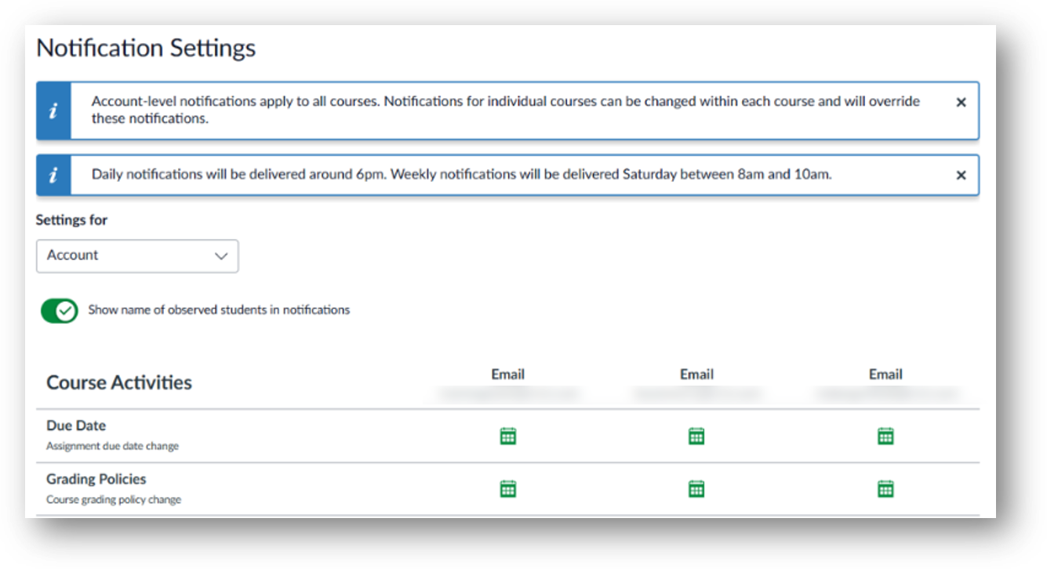1047x569 pixels.
Task: Click the info icon on account-level banner
Action: [53, 111]
